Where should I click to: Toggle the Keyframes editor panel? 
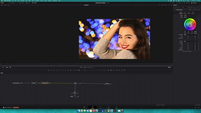(x=179, y=3)
